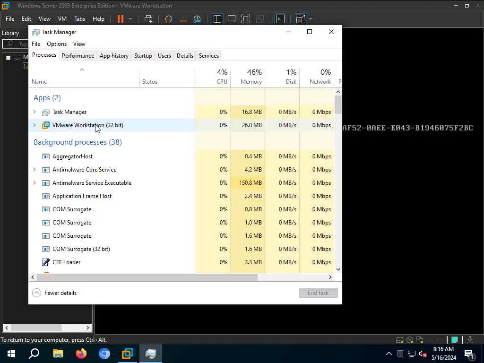Open the power options dropdown beside pause

(x=130, y=19)
